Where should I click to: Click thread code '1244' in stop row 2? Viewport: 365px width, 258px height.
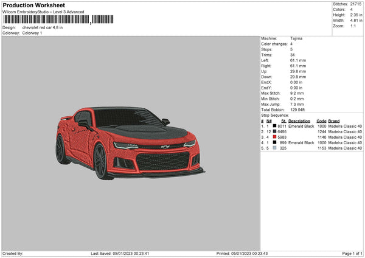click(322, 132)
